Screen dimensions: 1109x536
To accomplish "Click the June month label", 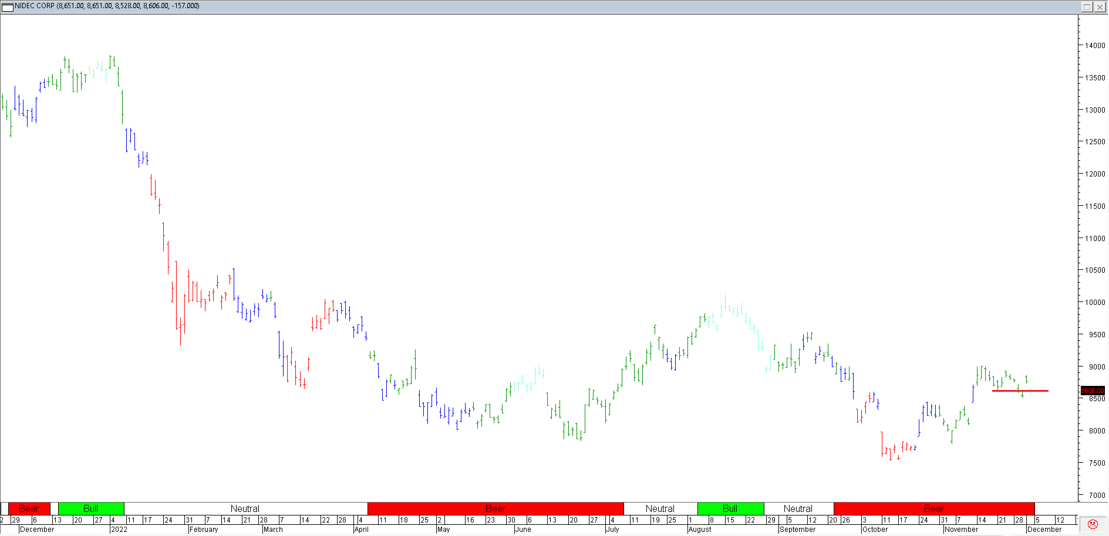I will click(523, 530).
